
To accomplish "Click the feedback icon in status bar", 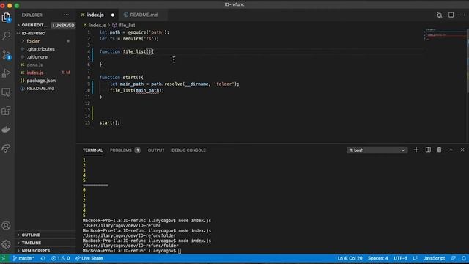I will 454,258.
